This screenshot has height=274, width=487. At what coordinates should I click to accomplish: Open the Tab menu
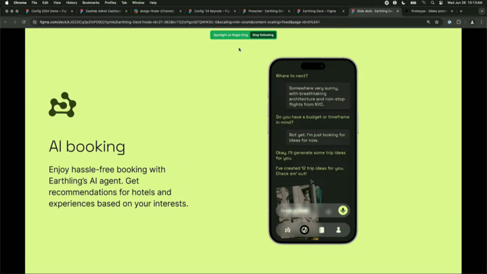coord(124,3)
